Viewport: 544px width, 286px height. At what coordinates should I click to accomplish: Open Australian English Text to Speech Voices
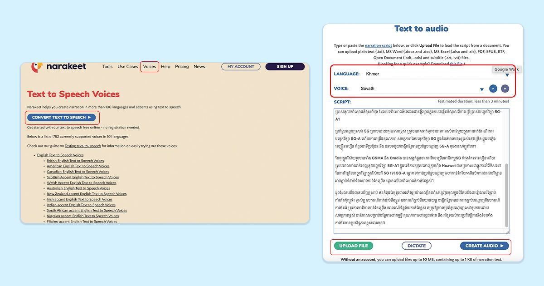pyautogui.click(x=78, y=188)
